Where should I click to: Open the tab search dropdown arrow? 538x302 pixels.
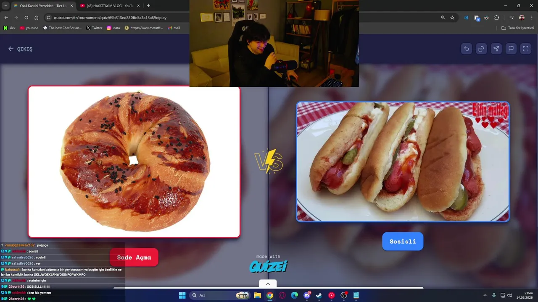click(x=5, y=5)
